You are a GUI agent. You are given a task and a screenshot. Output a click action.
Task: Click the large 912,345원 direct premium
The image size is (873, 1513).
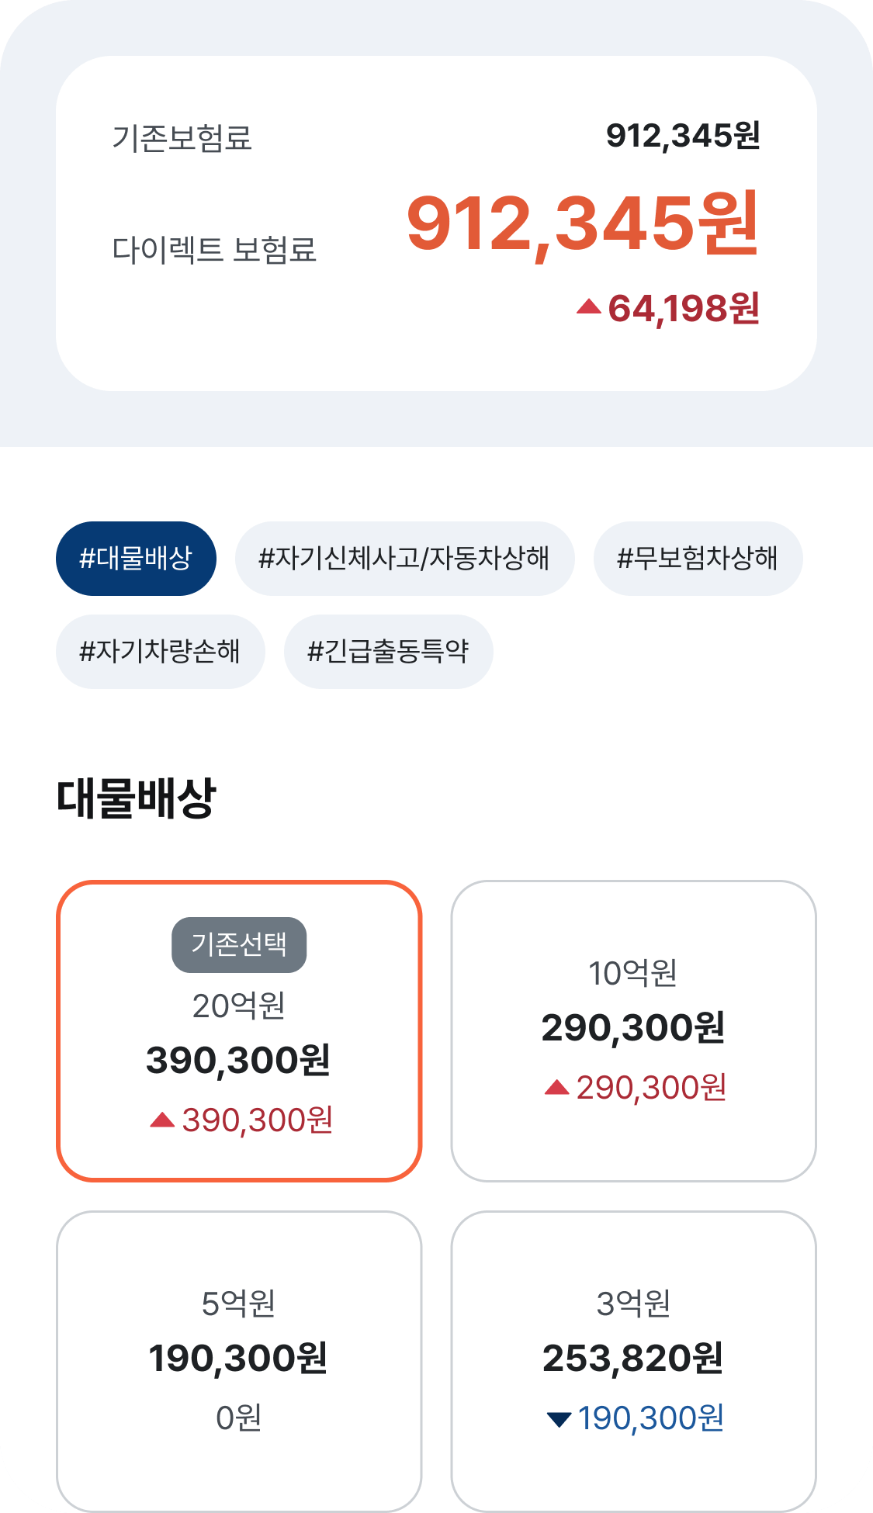(x=583, y=224)
